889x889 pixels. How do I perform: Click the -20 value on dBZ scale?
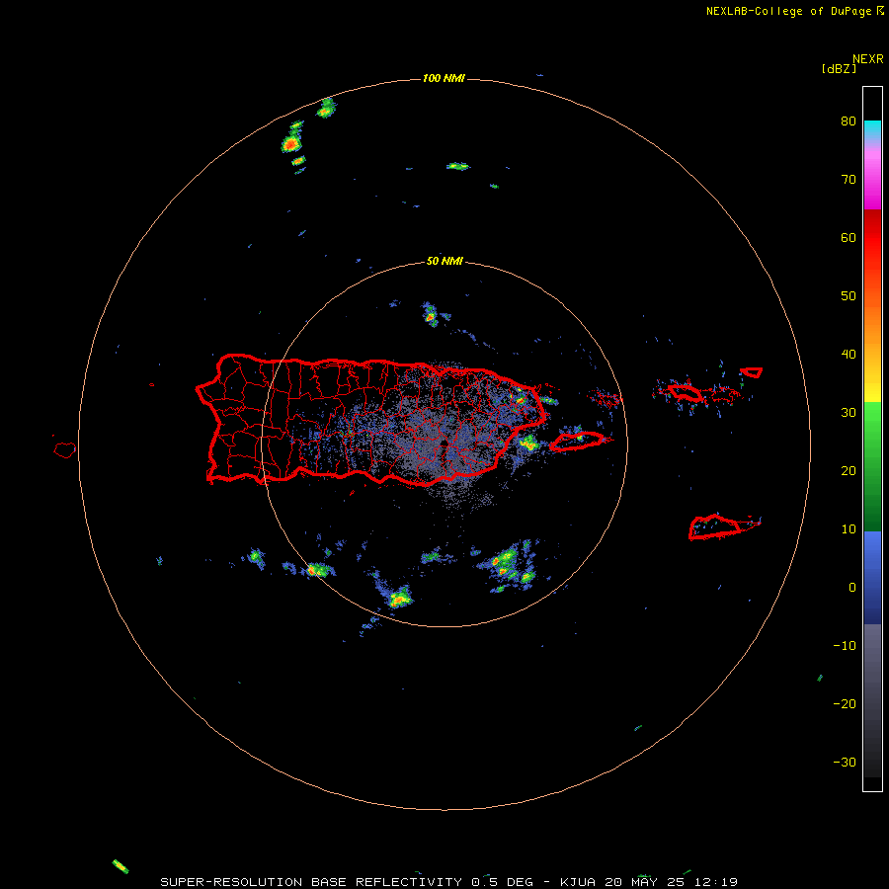[x=845, y=704]
